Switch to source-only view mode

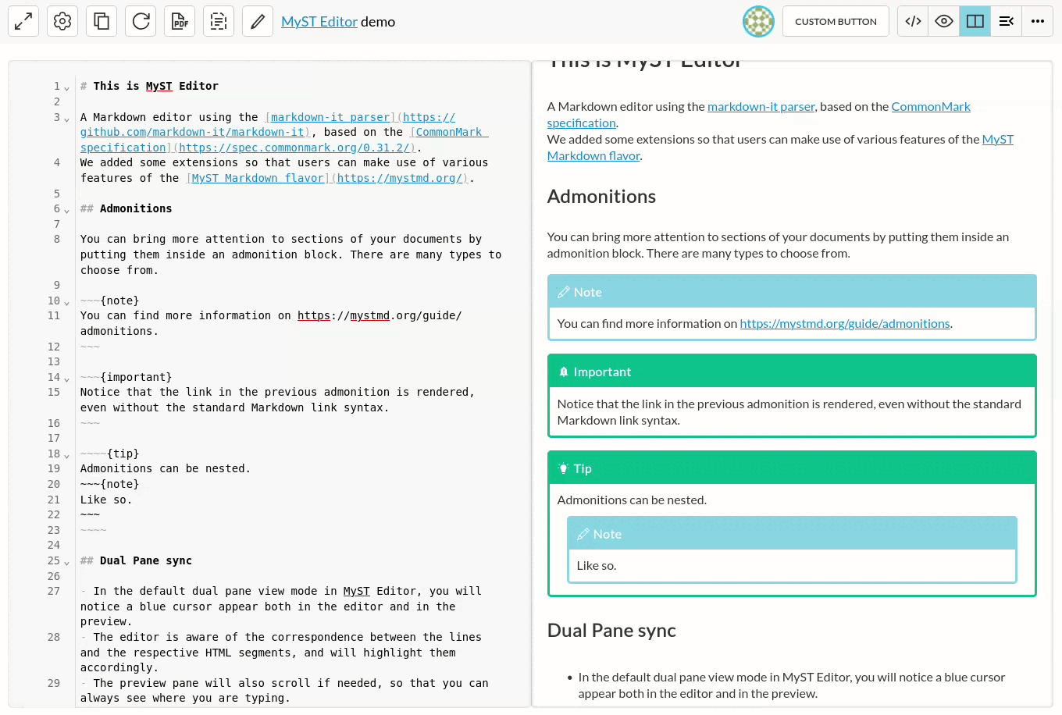click(x=913, y=21)
